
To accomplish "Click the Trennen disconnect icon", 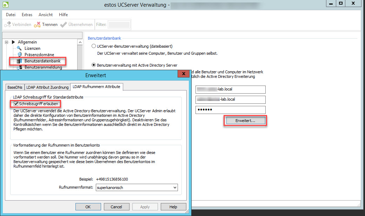I will (38, 25).
